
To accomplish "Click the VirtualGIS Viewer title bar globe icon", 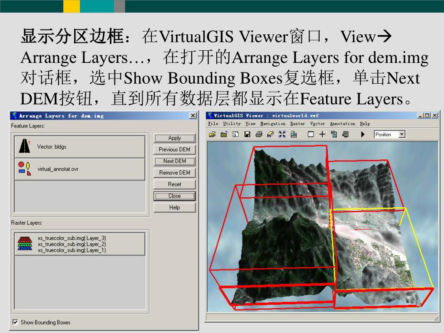I will coord(210,115).
